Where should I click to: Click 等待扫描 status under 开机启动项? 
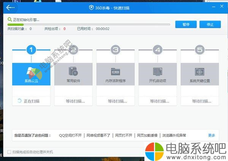(x=160, y=101)
